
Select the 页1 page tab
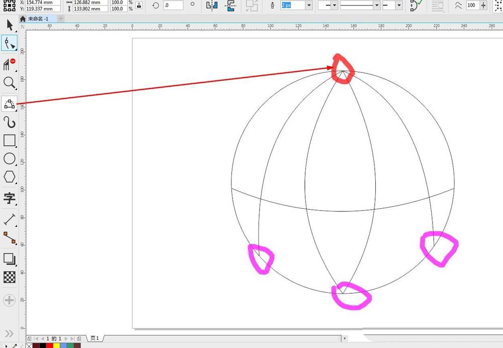(95, 338)
